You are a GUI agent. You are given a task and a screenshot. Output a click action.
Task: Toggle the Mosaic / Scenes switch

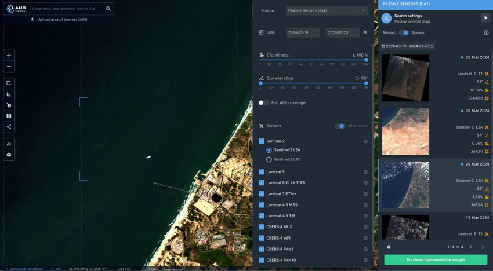point(404,32)
